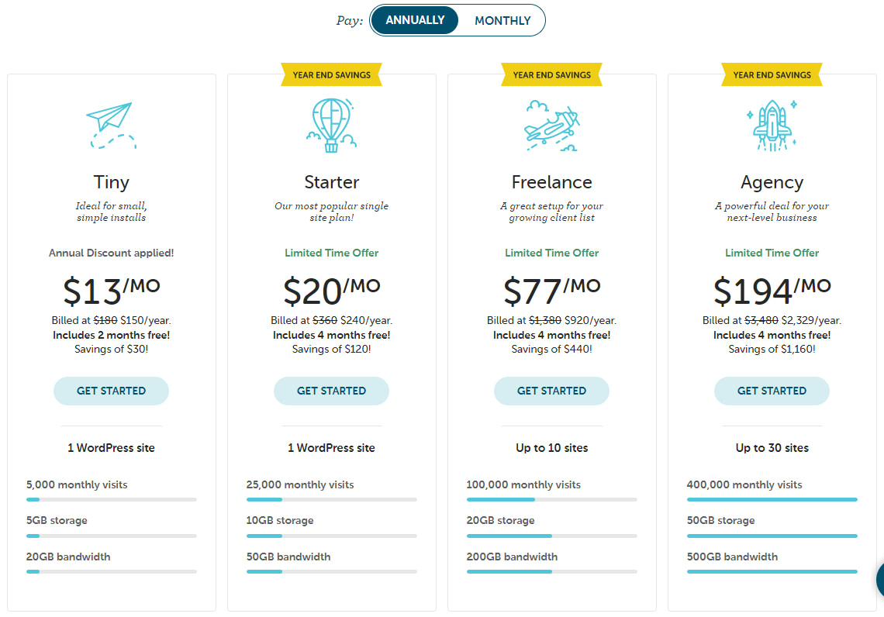This screenshot has width=884, height=617.
Task: Click GET STARTED under Freelance plan
Action: (551, 391)
